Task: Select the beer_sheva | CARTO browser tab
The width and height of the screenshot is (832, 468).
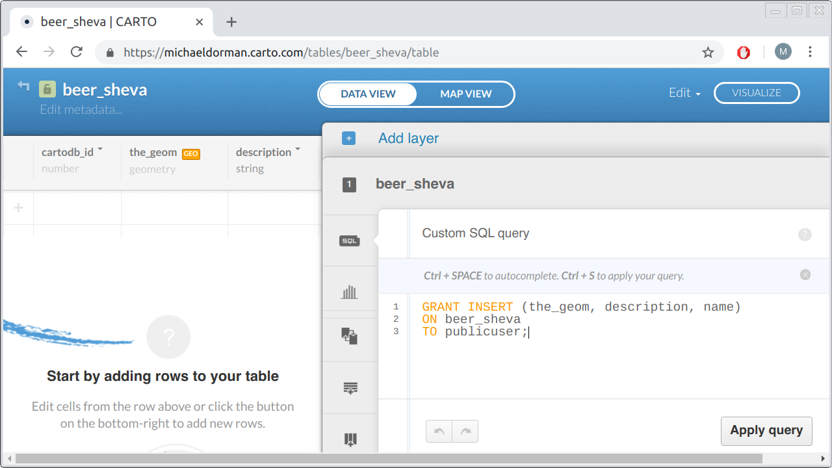Action: pos(110,22)
